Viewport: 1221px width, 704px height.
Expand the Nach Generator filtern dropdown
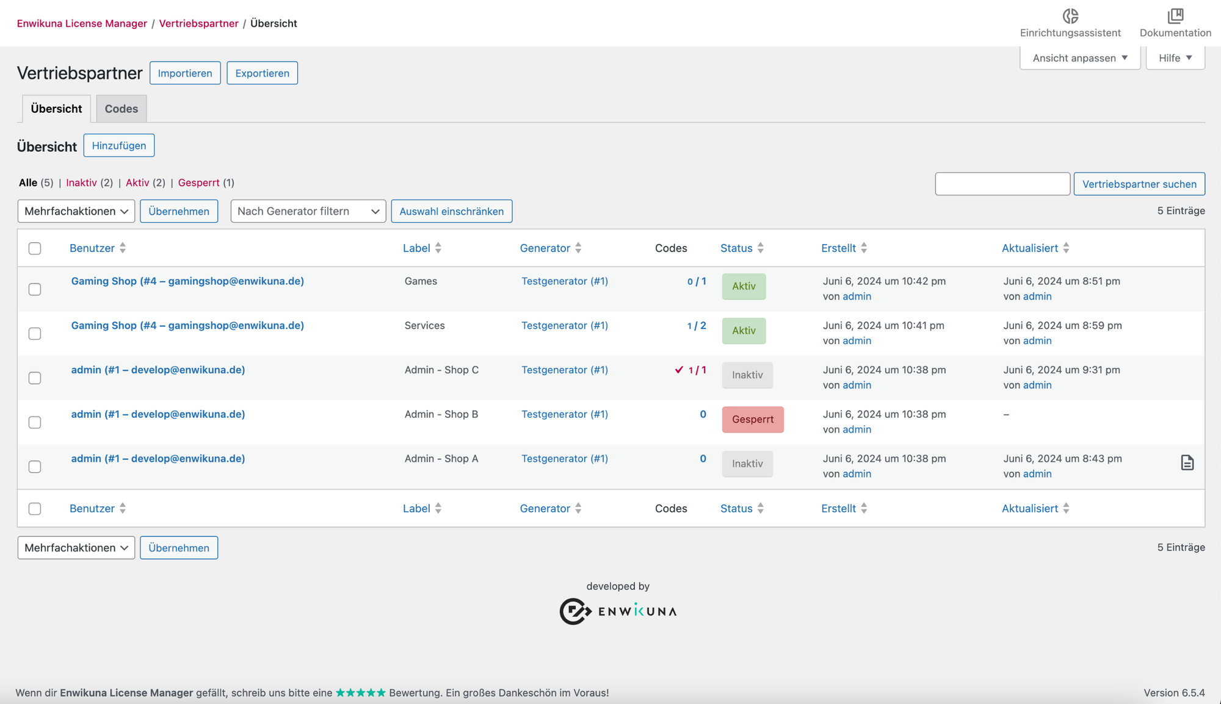tap(308, 211)
